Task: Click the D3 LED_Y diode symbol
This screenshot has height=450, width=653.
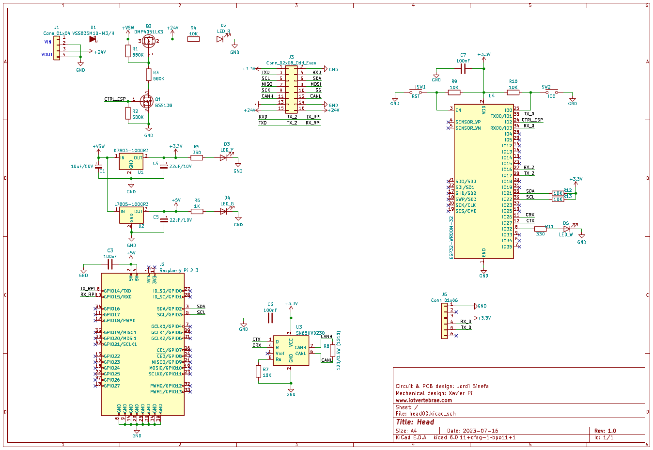Action: [224, 157]
